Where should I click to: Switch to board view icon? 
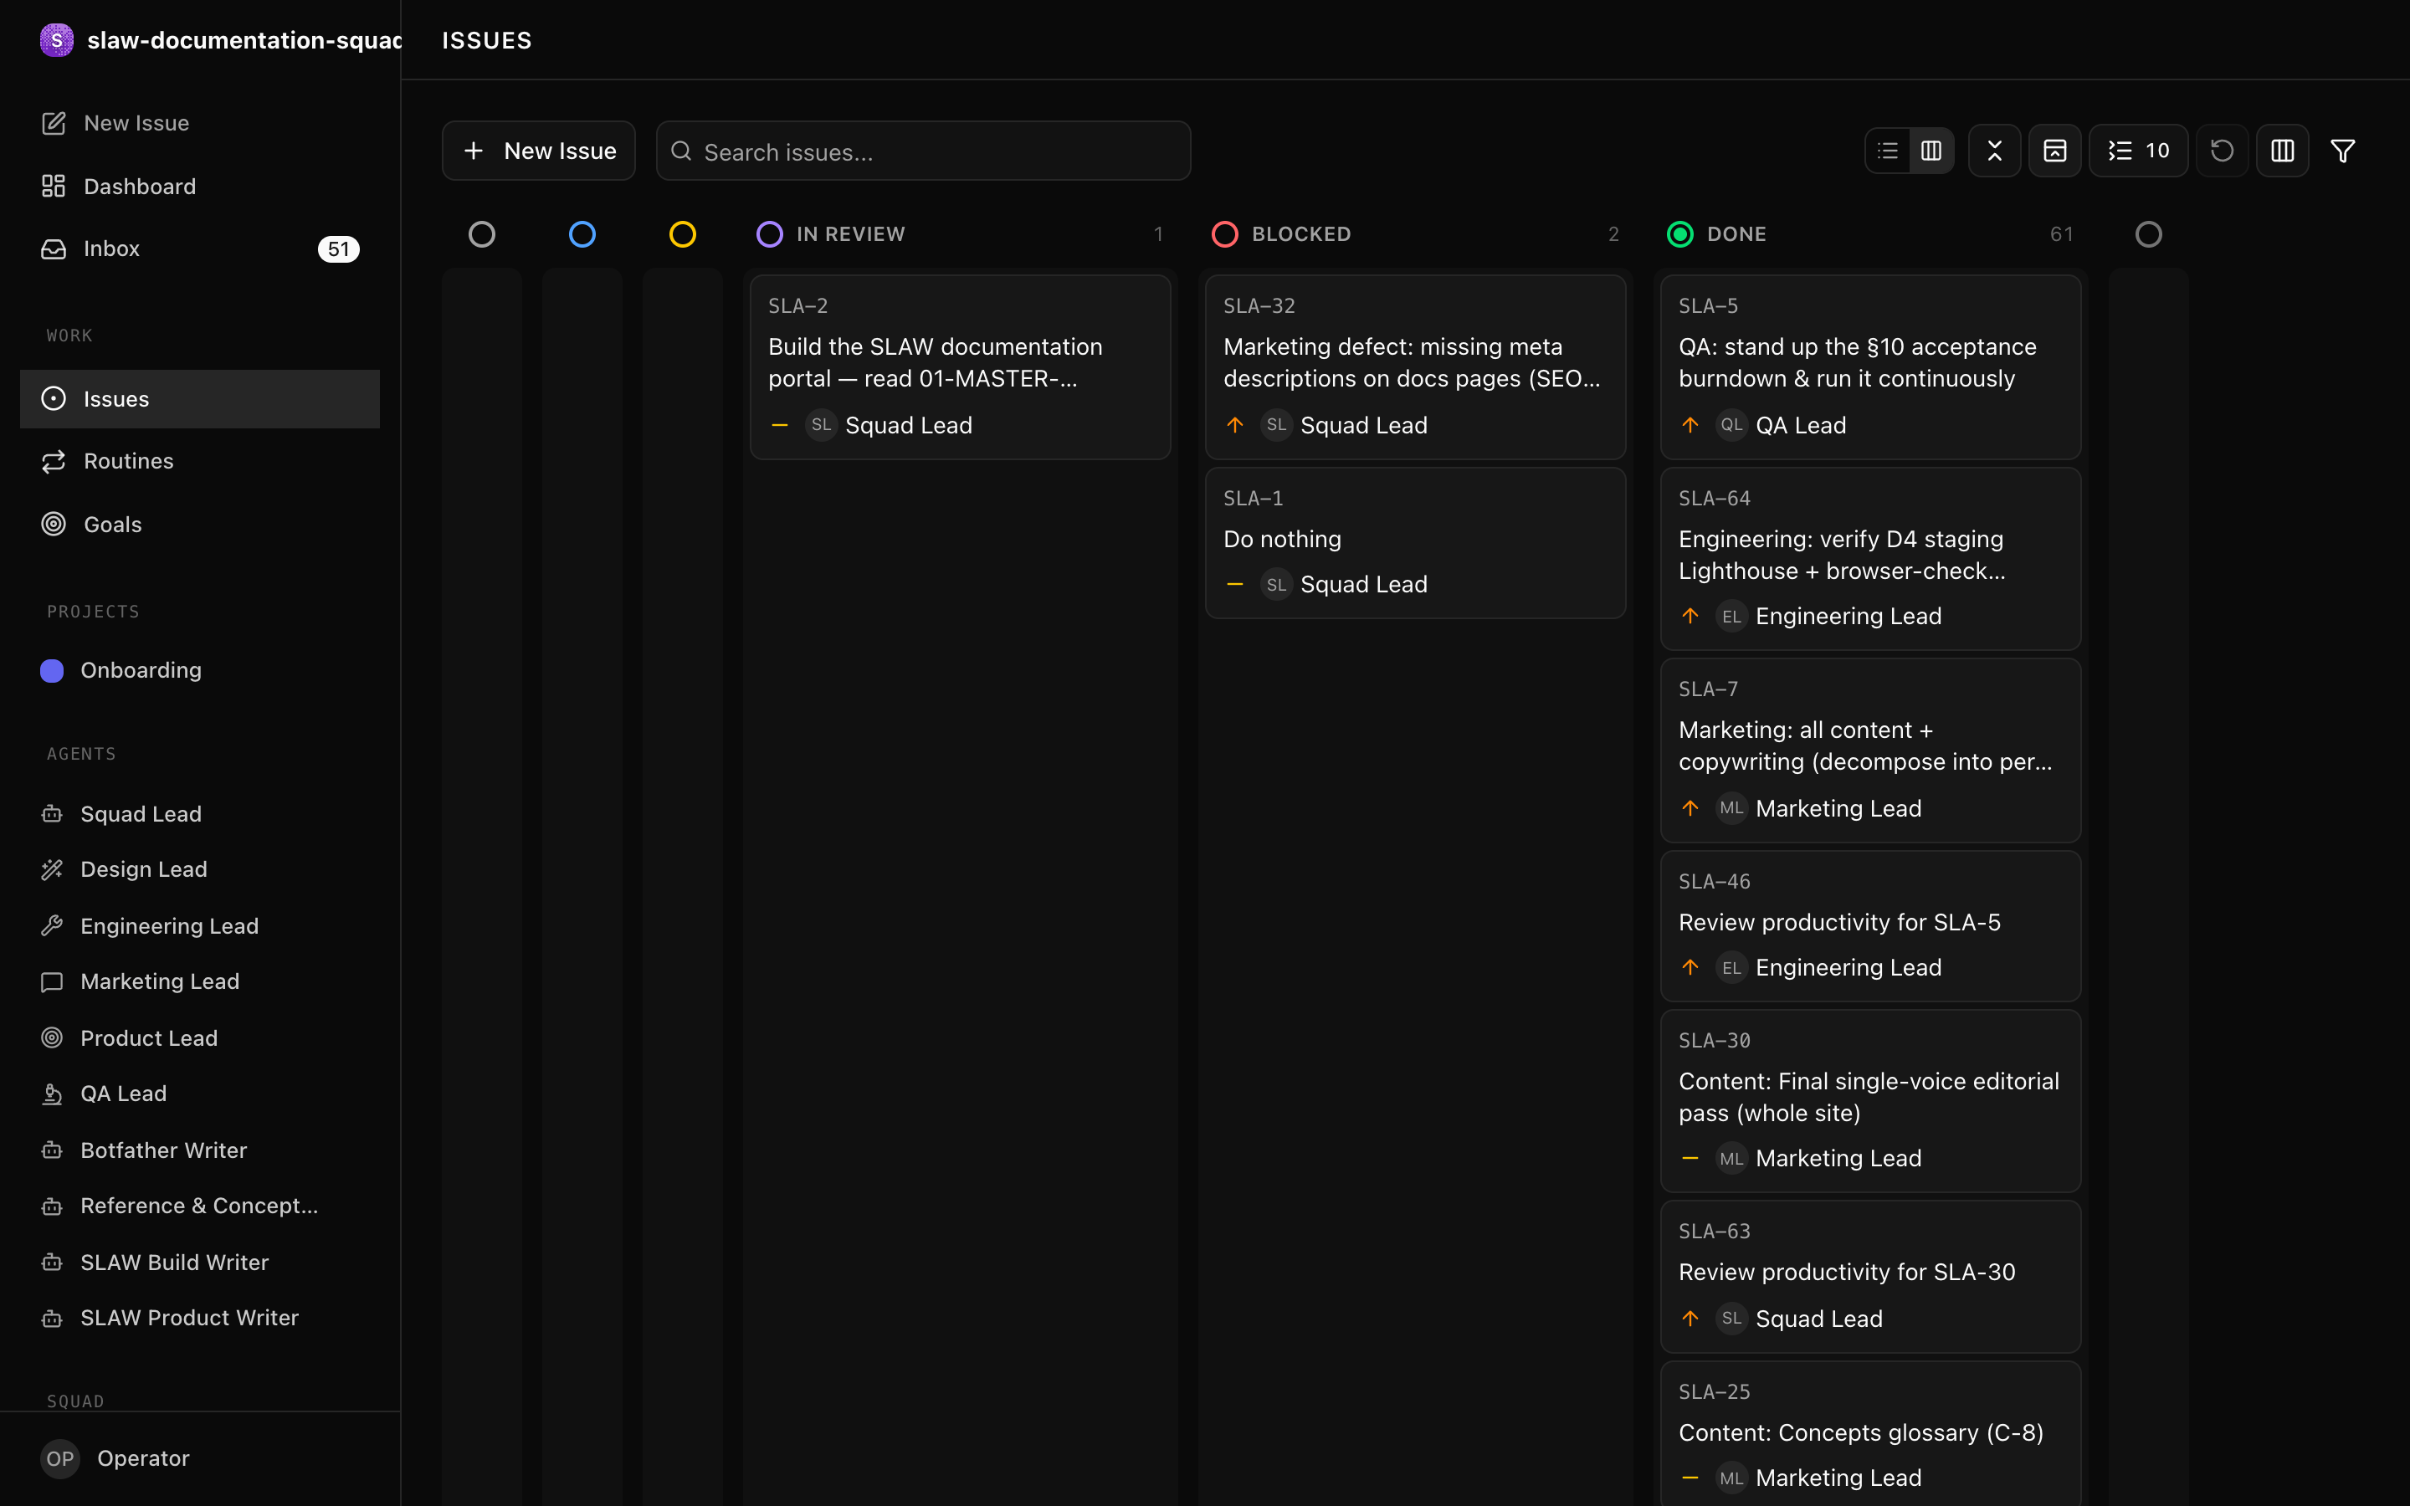(x=1931, y=151)
